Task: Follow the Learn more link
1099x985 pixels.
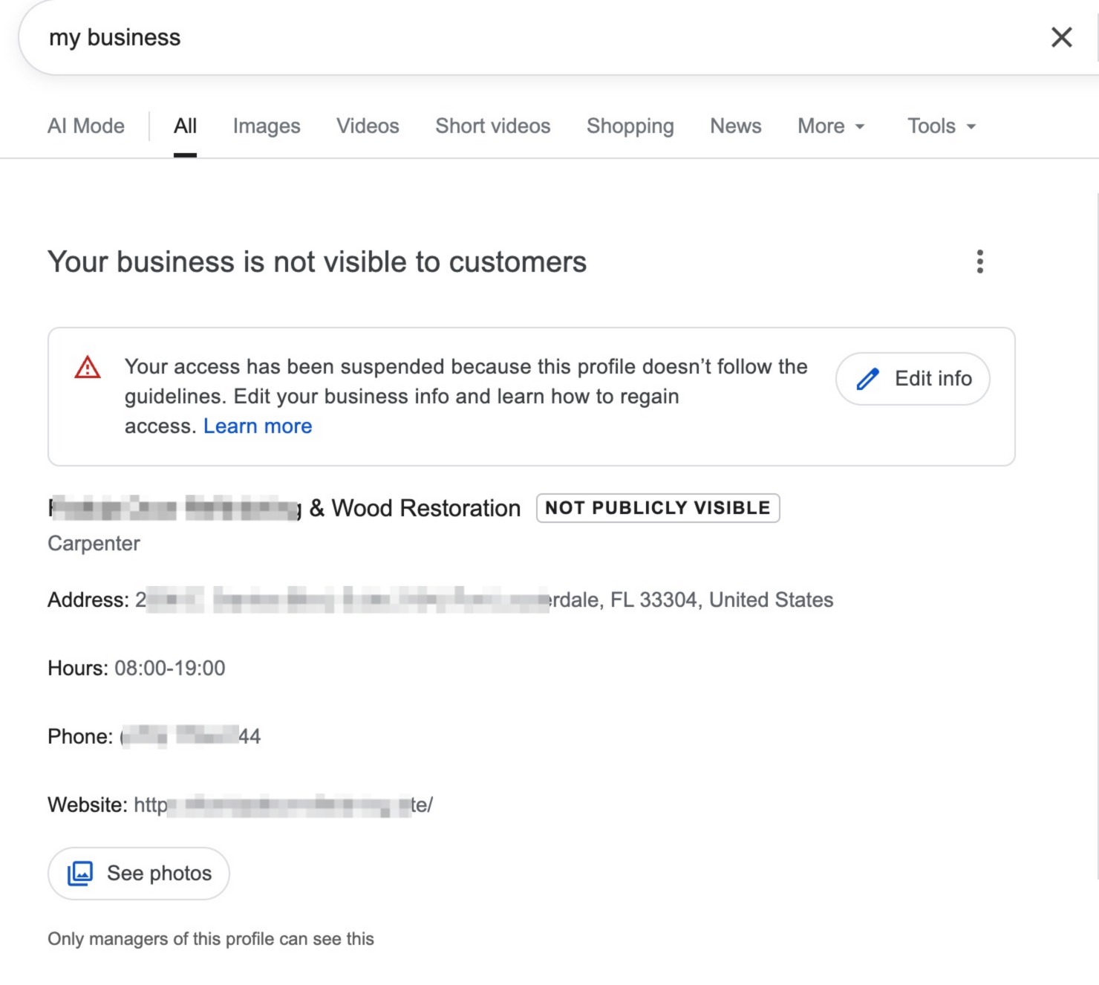Action: (x=258, y=426)
